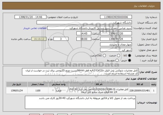Click the buyer organization field دانشگاه شهرکرد
The width and height of the screenshot is (163, 115).
(x=84, y=22)
